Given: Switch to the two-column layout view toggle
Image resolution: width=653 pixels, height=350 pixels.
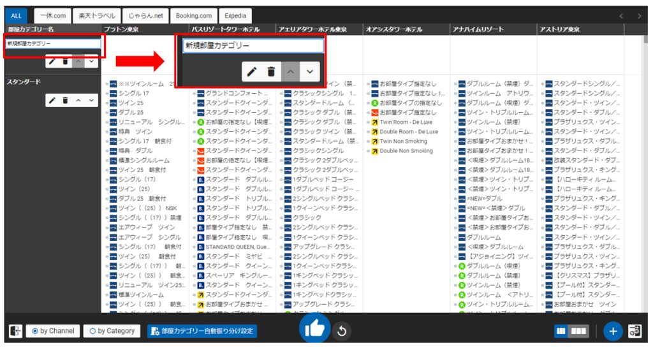Looking at the screenshot, I should (562, 332).
